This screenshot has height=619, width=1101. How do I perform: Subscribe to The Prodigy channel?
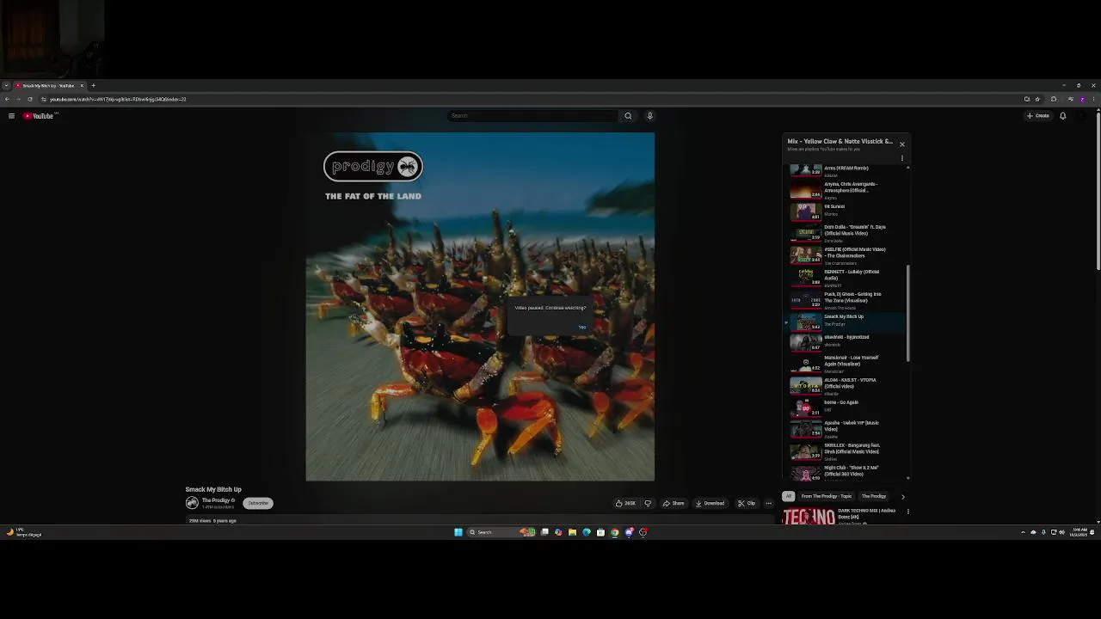258,503
